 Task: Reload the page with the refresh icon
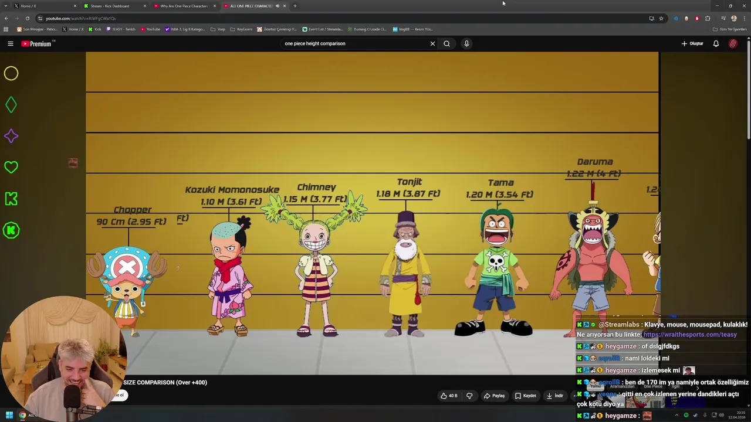27,18
